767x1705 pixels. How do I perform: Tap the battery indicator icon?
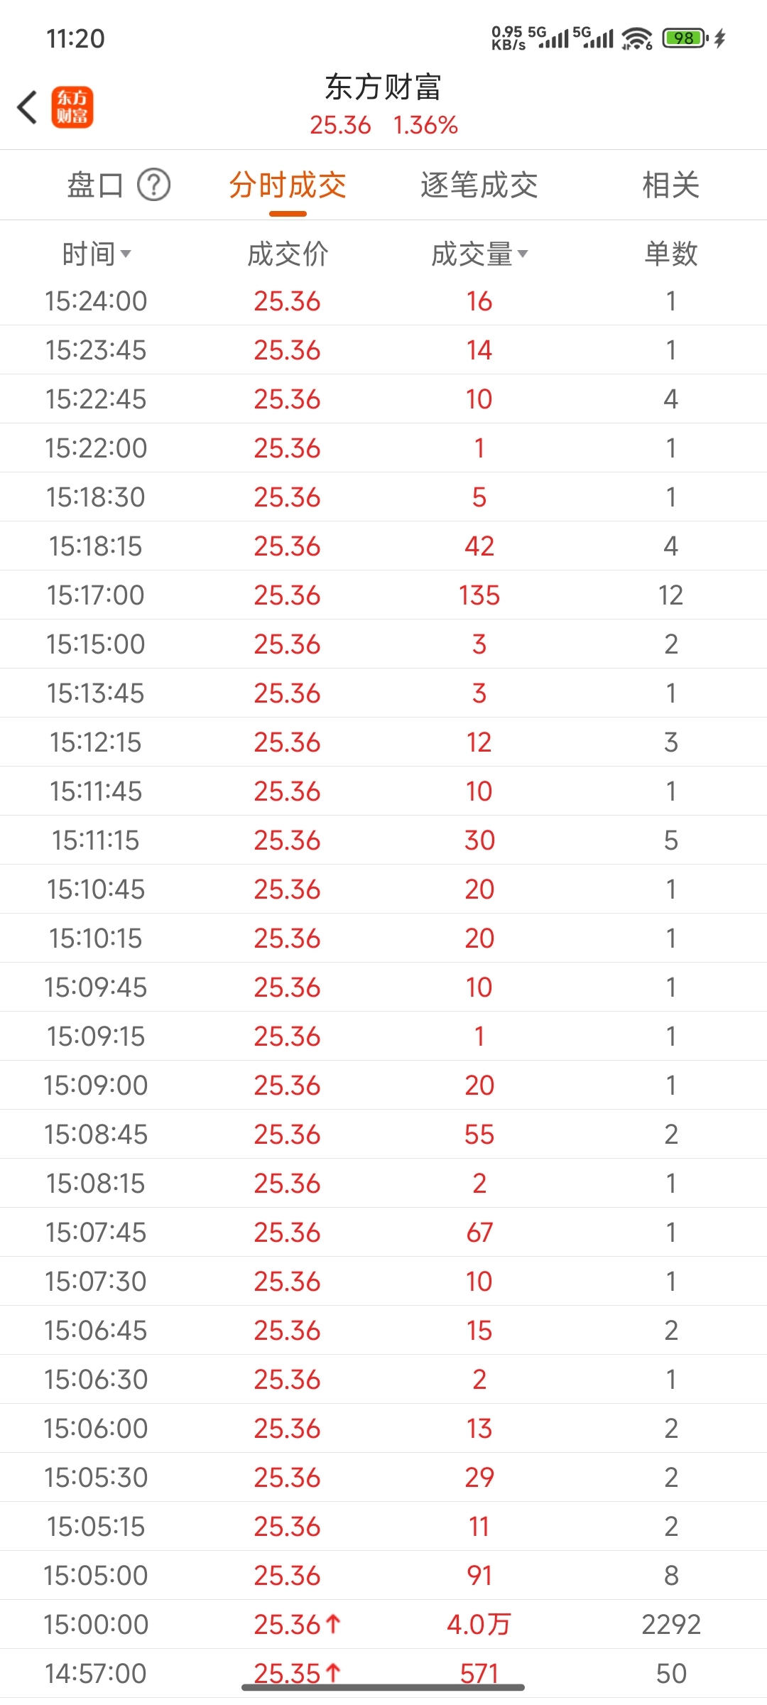(x=685, y=38)
